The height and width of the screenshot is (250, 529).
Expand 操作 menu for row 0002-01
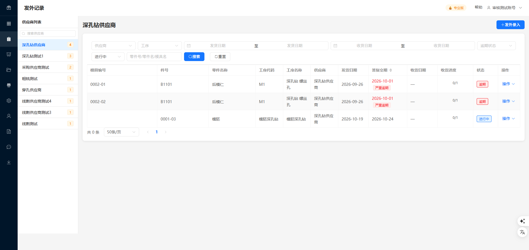[508, 84]
